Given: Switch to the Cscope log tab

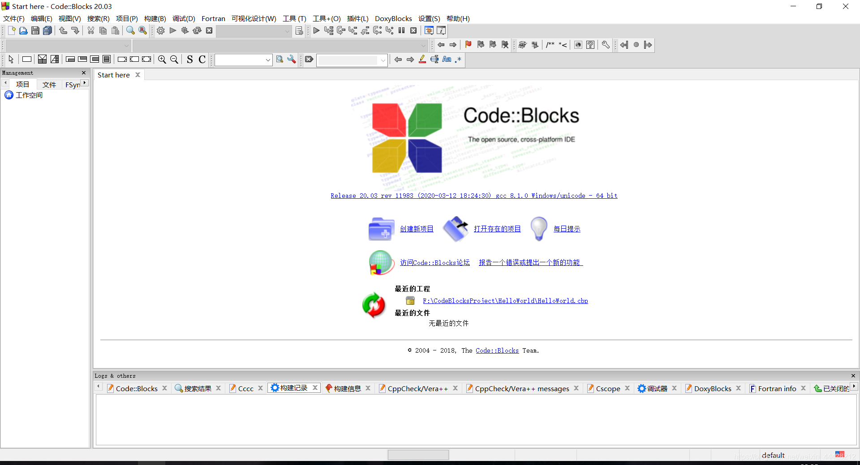Looking at the screenshot, I should pos(608,388).
